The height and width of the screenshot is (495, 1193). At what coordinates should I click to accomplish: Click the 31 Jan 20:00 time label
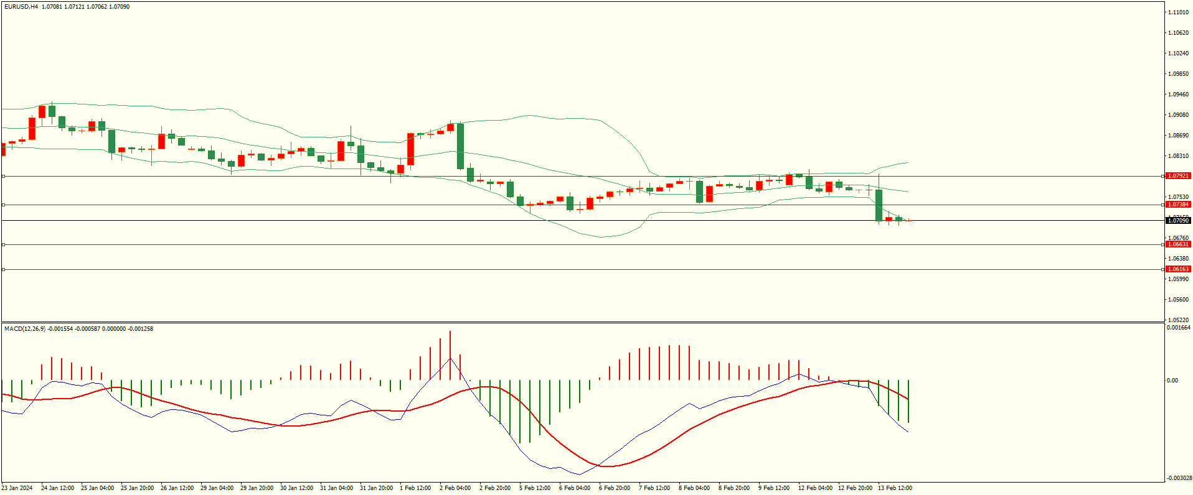376,488
